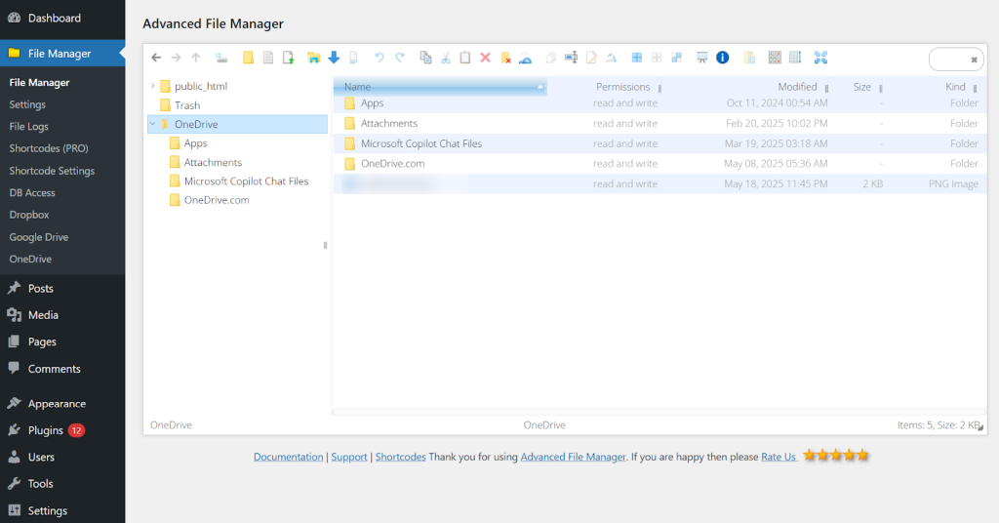Create a new text file icon
Screen dimensions: 999x523
268,58
